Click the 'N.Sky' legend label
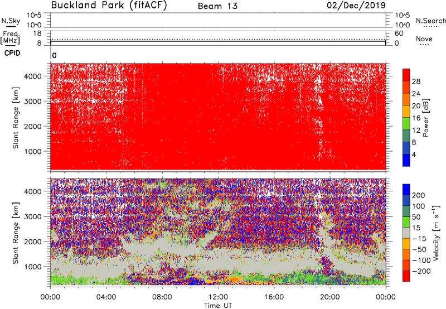 point(11,21)
